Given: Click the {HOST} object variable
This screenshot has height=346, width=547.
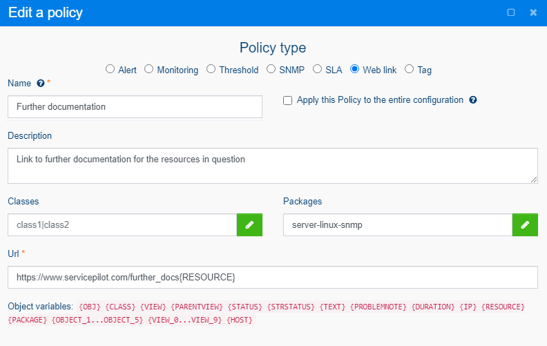Looking at the screenshot, I should pyautogui.click(x=240, y=320).
